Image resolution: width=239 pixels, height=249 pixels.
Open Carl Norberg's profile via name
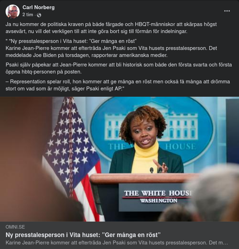tap(39, 7)
